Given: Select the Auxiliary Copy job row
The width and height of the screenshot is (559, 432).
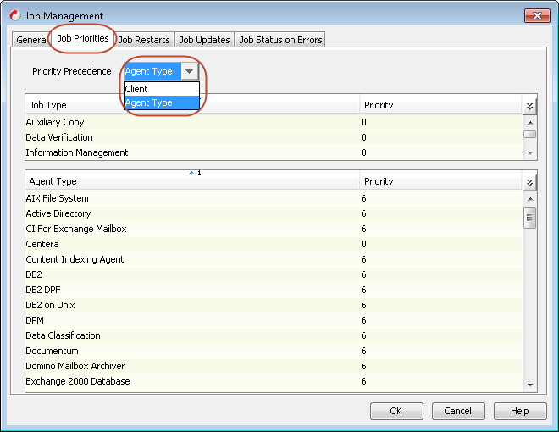Looking at the screenshot, I should [55, 122].
